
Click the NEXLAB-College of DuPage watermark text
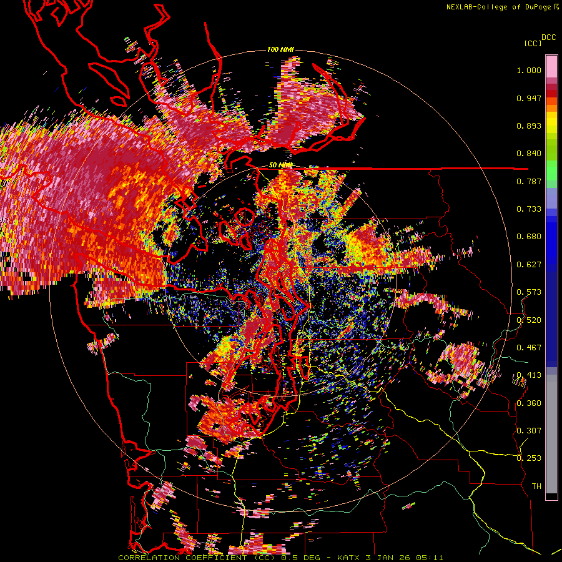498,7
